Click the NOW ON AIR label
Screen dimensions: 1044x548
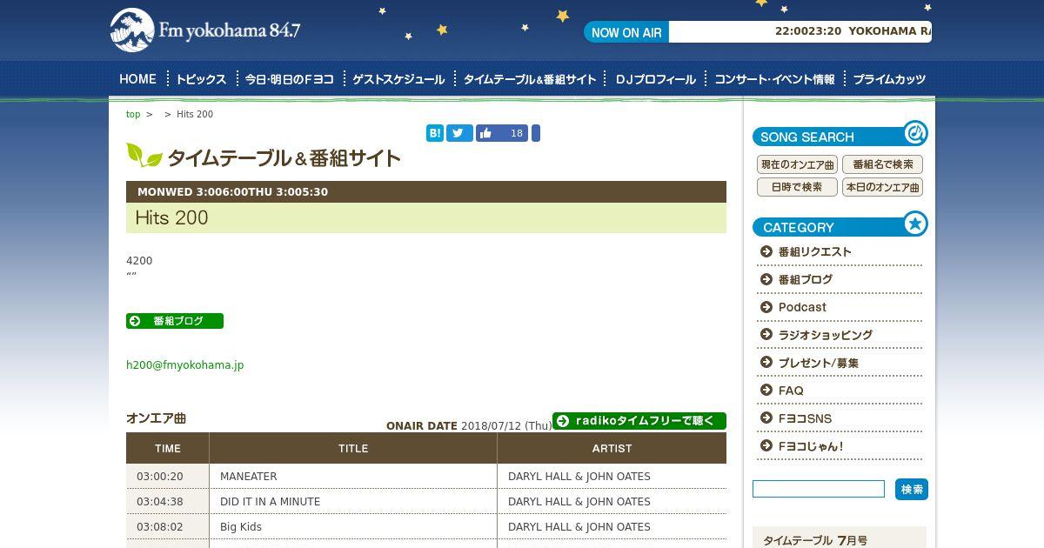[x=626, y=32]
